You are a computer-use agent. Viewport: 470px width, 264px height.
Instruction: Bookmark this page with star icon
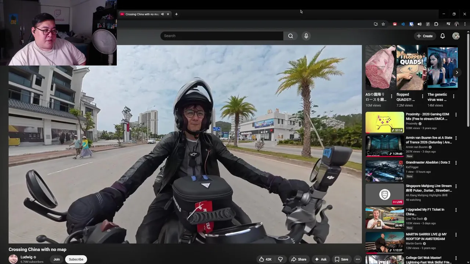coord(383,24)
